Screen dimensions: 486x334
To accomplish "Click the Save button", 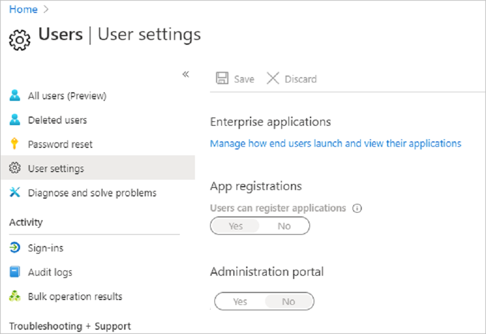I will pos(235,79).
